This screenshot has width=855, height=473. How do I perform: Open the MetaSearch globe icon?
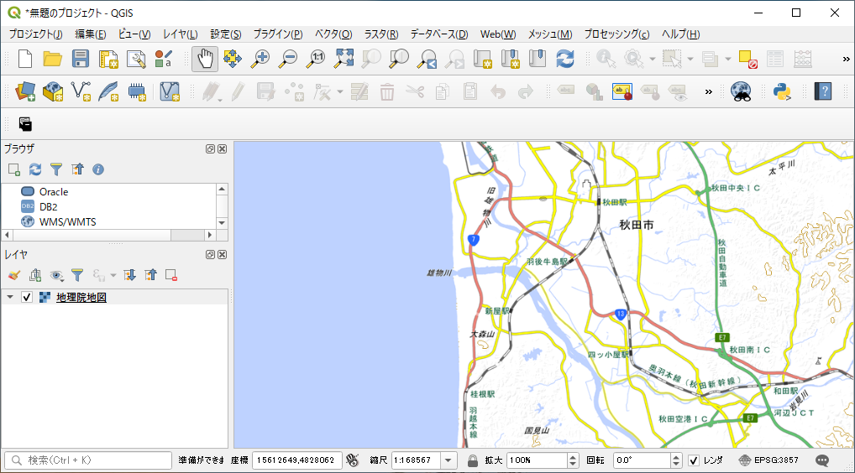coord(741,91)
